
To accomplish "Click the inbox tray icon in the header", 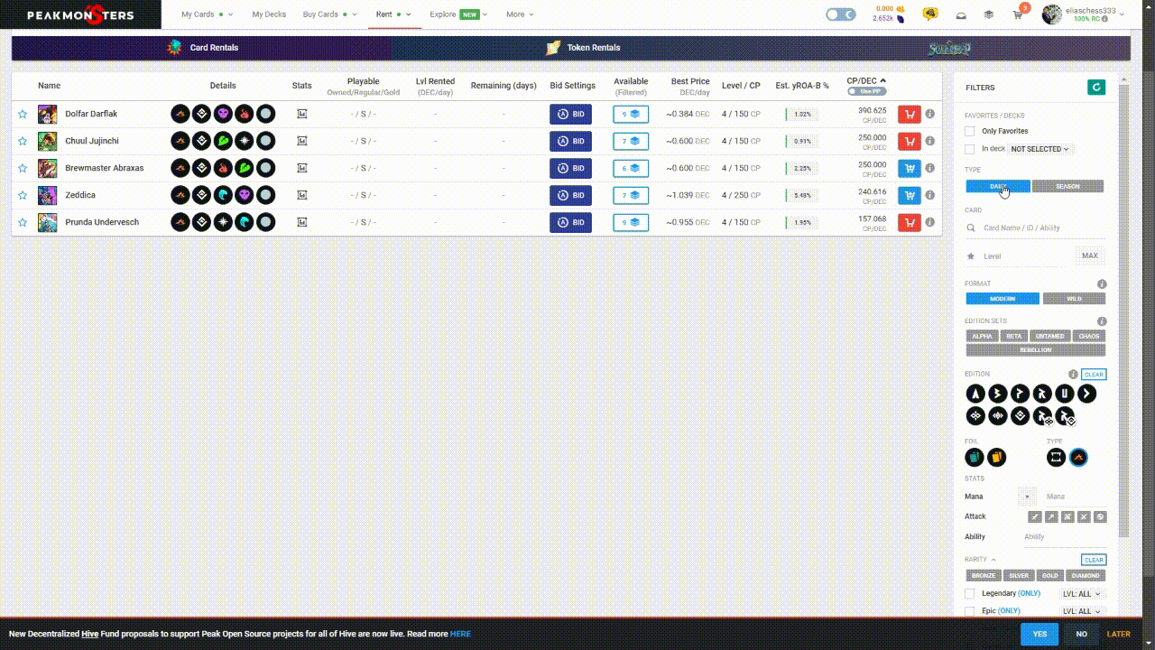I will coord(961,15).
